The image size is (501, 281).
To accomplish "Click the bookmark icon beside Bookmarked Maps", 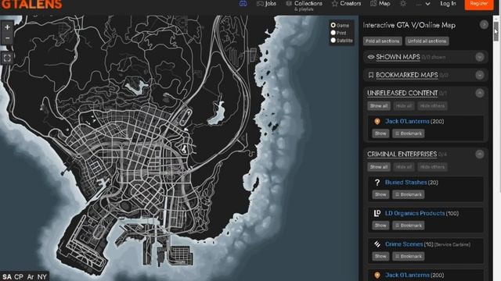I will (x=370, y=75).
